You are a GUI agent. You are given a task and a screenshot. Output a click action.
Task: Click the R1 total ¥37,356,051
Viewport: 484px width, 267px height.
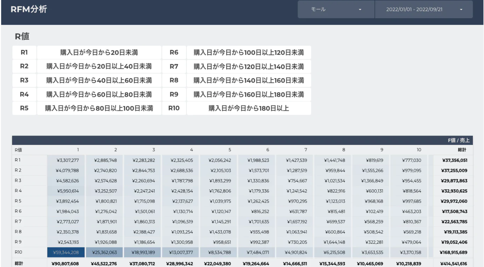[455, 160]
